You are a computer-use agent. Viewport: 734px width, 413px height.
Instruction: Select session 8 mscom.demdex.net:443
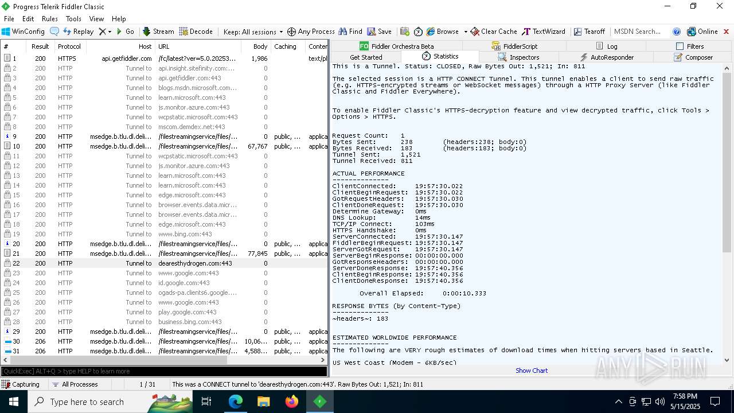tap(164, 127)
